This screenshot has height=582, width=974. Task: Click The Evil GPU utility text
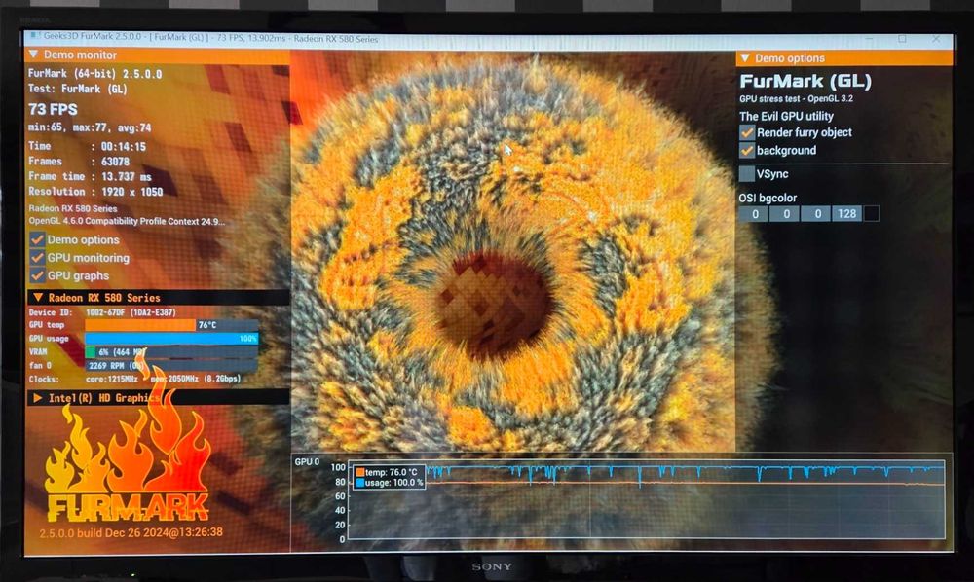pos(786,116)
